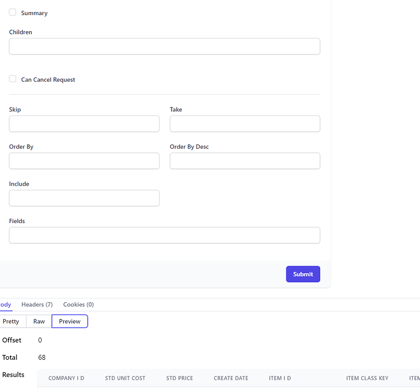Click the Offset label
The width and height of the screenshot is (420, 390).
12,340
